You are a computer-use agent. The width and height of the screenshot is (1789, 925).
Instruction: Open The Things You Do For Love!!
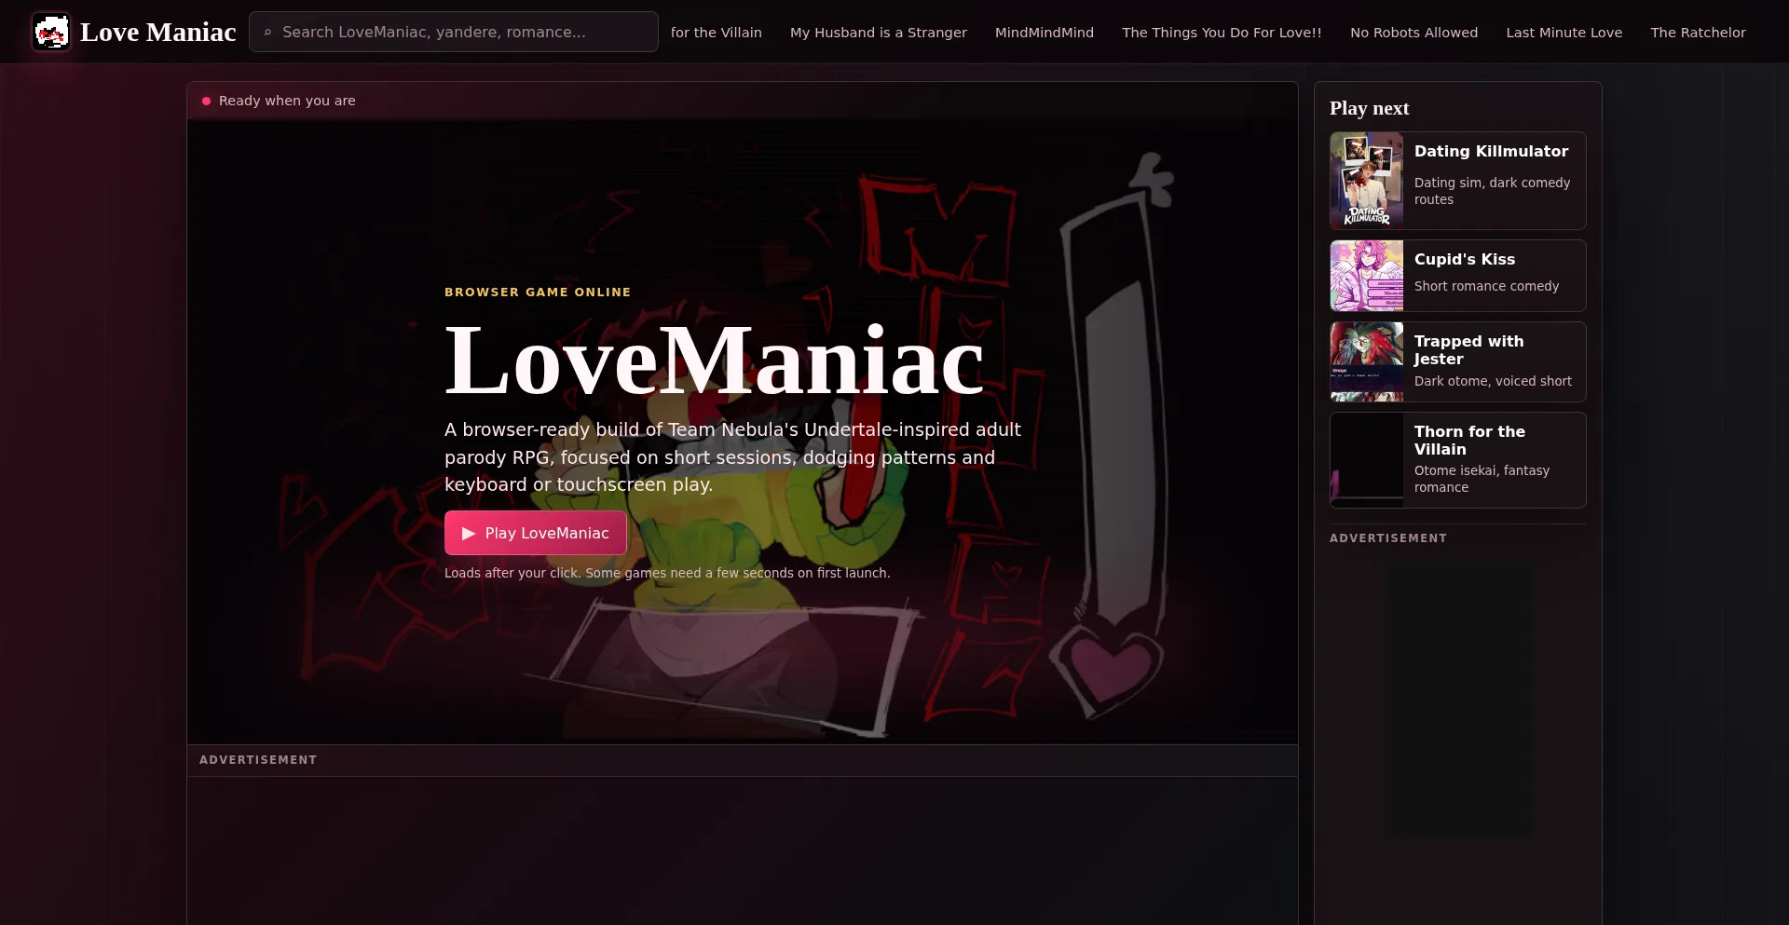pos(1222,33)
